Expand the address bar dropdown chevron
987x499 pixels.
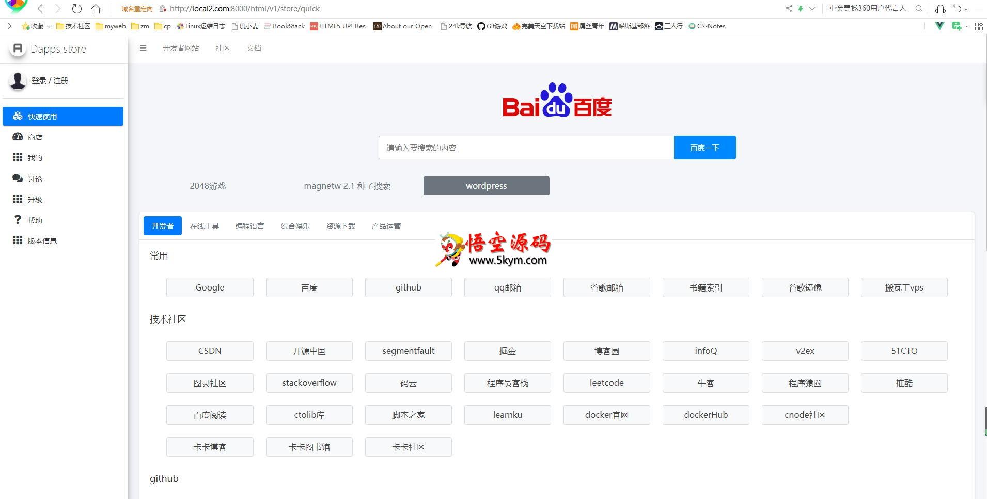coord(812,8)
